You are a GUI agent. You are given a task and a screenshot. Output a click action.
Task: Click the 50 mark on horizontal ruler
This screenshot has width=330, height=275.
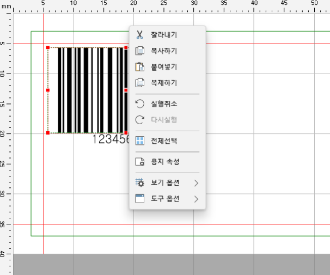(314, 3)
